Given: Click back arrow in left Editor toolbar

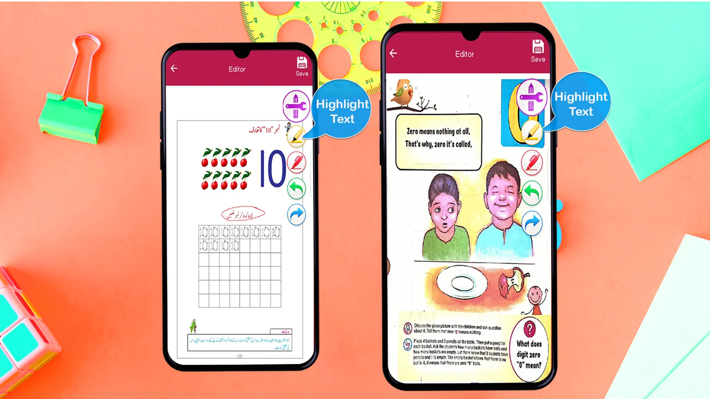Looking at the screenshot, I should click(175, 68).
